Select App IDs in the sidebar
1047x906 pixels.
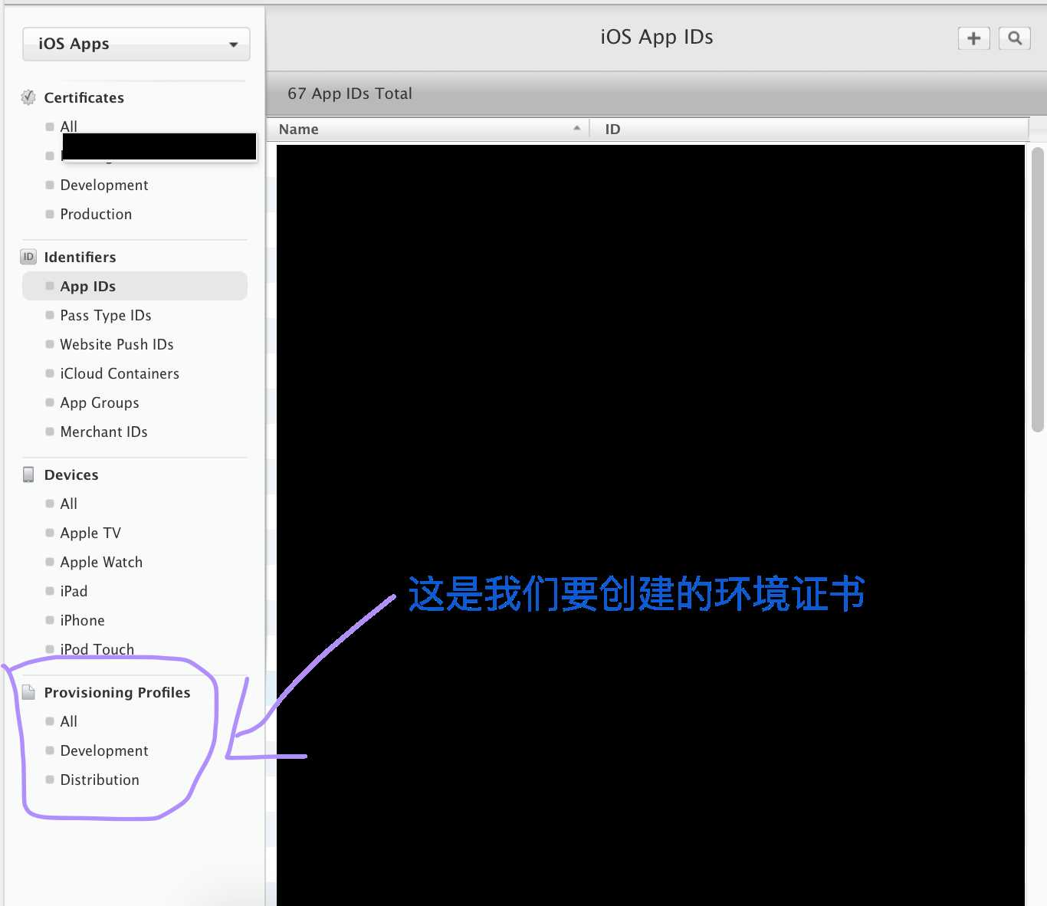135,286
